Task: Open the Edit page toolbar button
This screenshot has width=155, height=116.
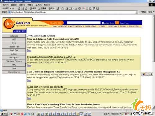Action: pos(70,8)
